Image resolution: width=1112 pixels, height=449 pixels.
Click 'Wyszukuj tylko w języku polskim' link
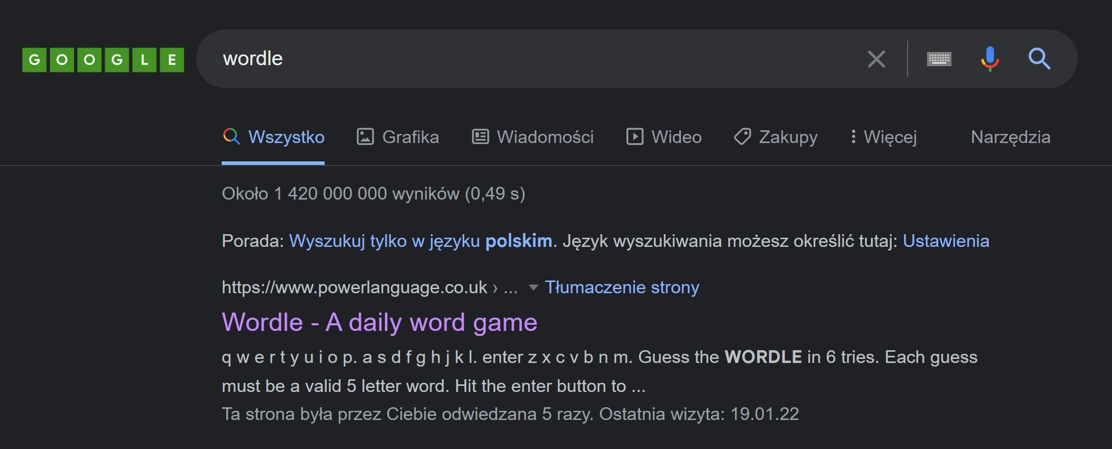[x=420, y=241]
